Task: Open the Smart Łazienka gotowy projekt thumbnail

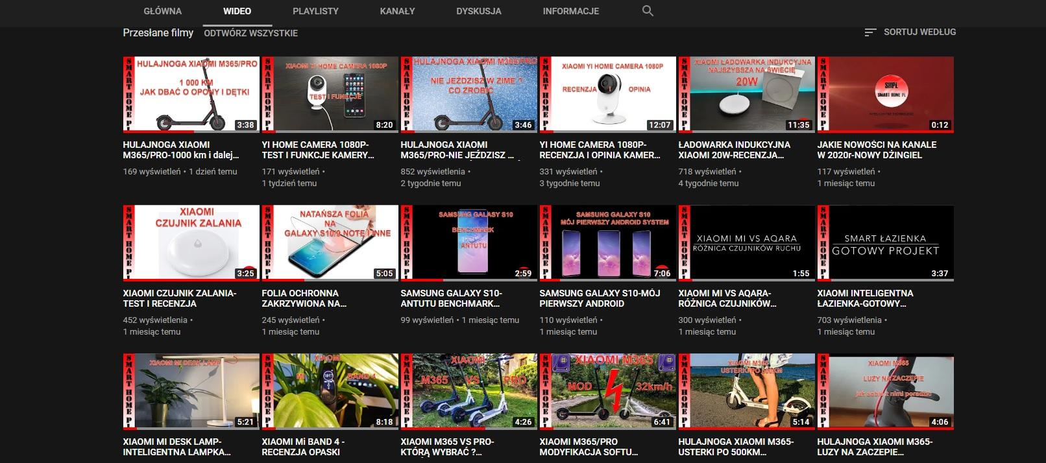Action: pyautogui.click(x=885, y=243)
